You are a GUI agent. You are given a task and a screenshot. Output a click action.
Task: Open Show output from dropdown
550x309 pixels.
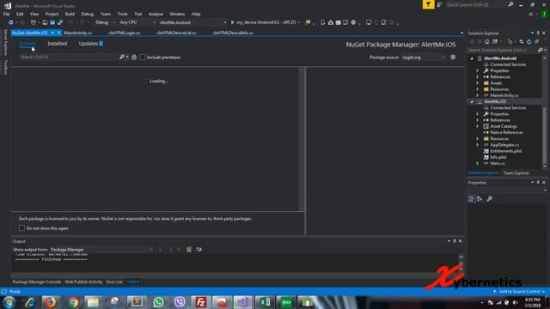pos(101,250)
